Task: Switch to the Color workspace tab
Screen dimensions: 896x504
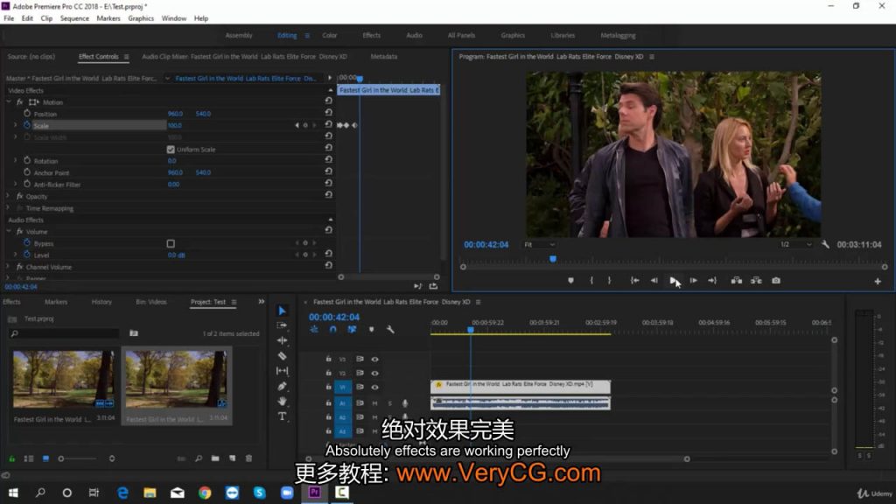Action: click(330, 35)
